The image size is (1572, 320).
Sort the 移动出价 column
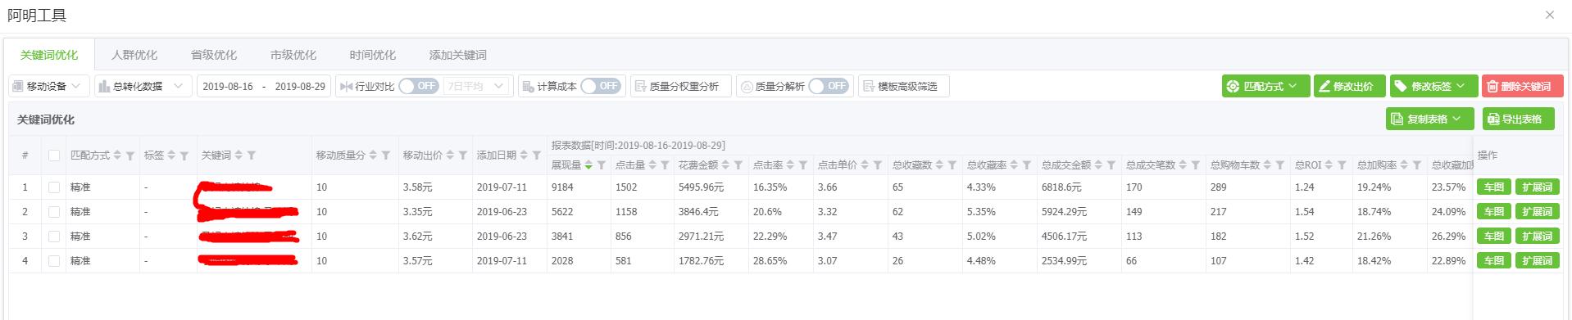point(450,155)
